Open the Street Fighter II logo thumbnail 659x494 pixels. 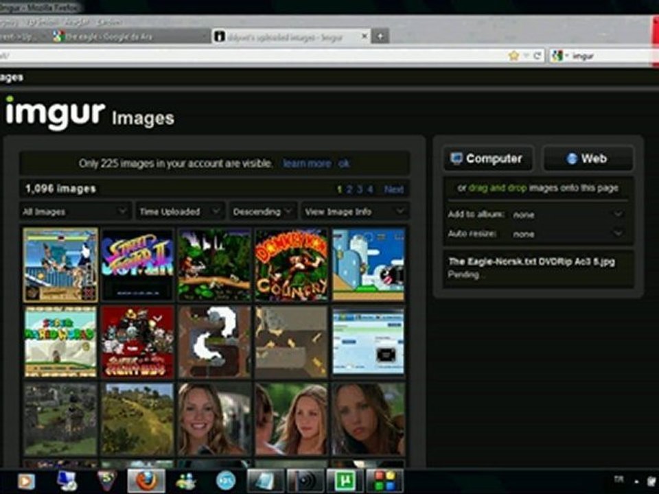click(x=137, y=265)
